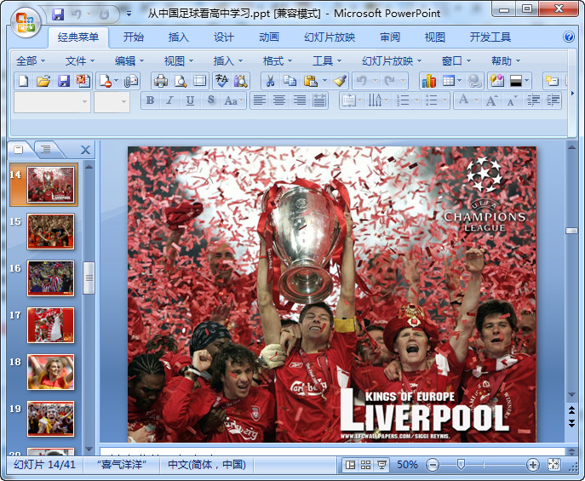Insert new slide icon
This screenshot has height=481, width=585.
552,81
